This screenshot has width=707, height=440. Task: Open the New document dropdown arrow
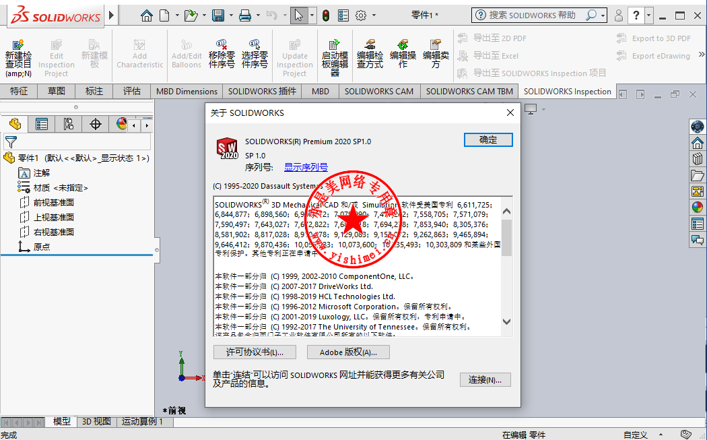click(x=177, y=15)
